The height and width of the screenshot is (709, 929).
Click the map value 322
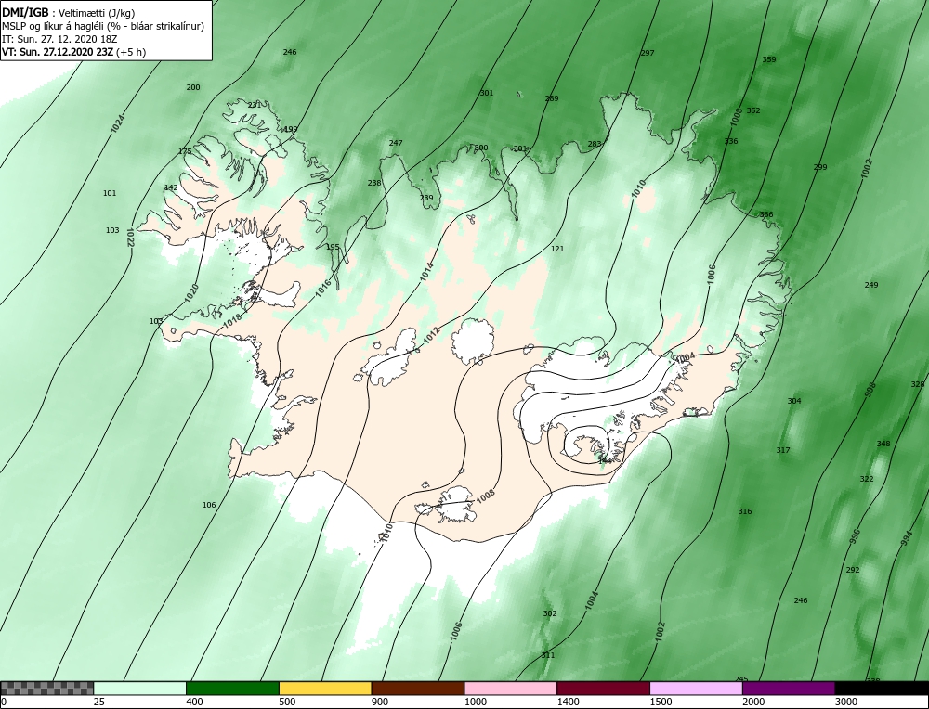click(x=867, y=479)
